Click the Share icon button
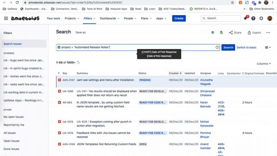Screen dimensions: 277x156 (235, 32)
